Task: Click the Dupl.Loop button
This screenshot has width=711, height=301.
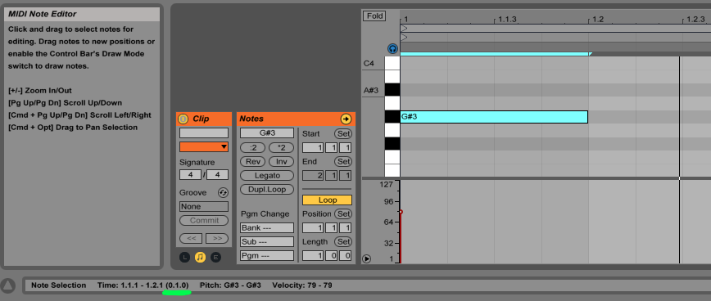Action: click(267, 189)
